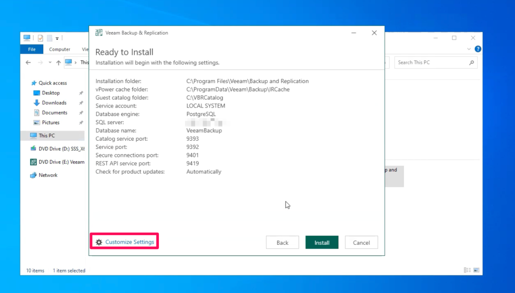The image size is (515, 293).
Task: Go back using Explorer's back arrow
Action: click(x=28, y=62)
